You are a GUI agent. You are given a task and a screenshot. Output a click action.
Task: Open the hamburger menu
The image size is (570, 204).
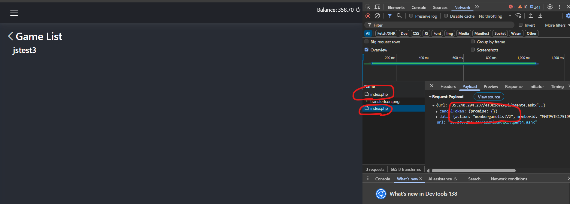click(14, 13)
